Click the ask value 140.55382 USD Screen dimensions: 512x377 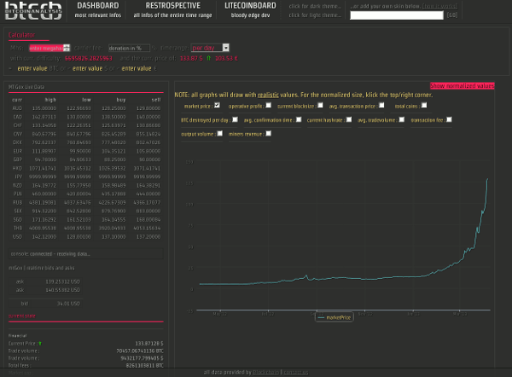click(62, 290)
